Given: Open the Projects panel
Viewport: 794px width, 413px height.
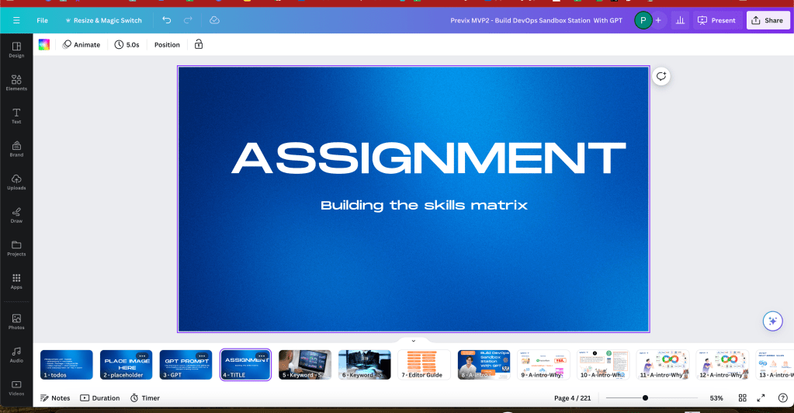Looking at the screenshot, I should (x=16, y=248).
